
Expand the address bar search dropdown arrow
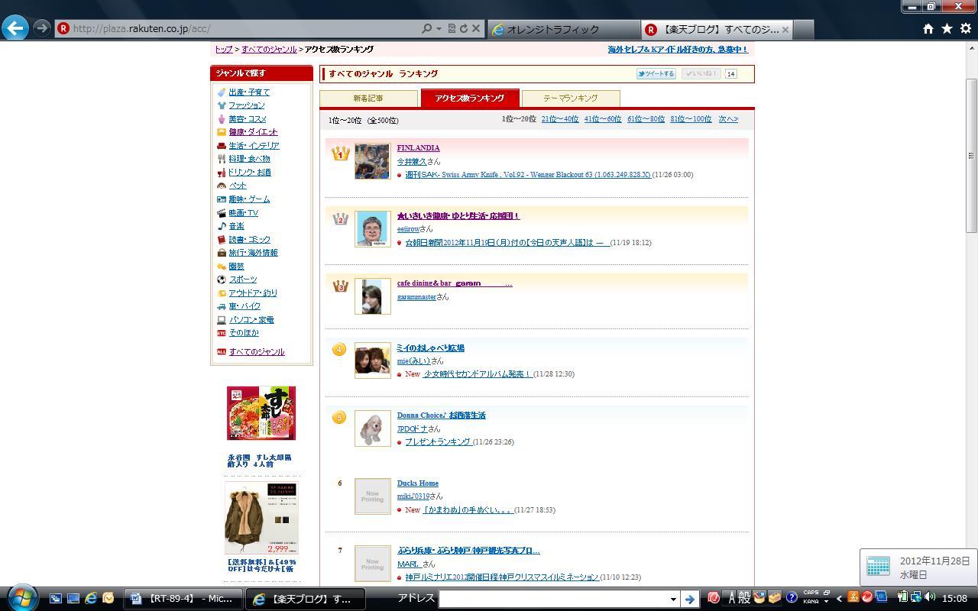tap(439, 28)
